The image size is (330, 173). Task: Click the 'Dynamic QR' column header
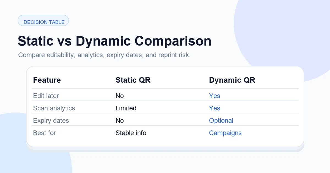coord(232,80)
